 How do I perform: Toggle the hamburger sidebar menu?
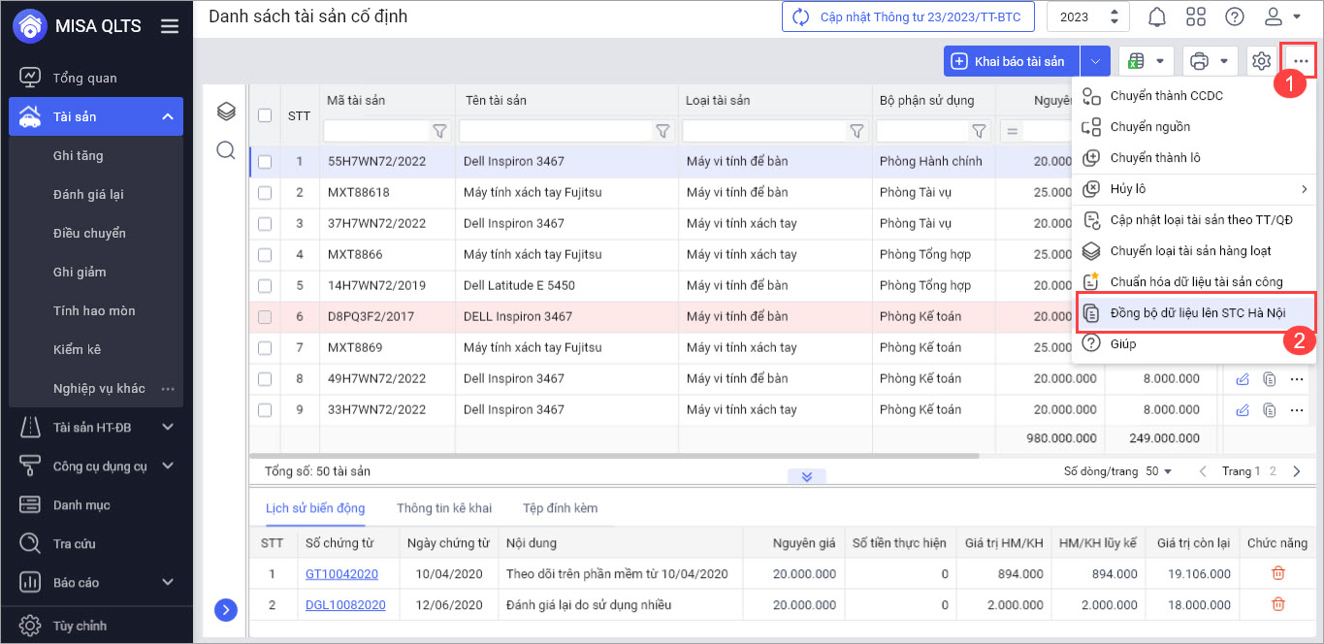pos(170,26)
